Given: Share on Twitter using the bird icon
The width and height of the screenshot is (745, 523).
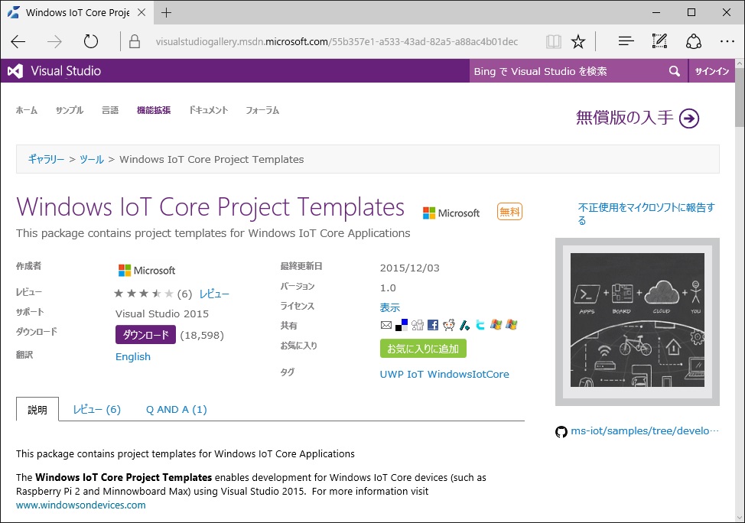Looking at the screenshot, I should pos(480,325).
